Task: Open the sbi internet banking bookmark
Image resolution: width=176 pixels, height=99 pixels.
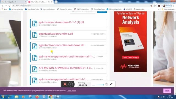Action: coord(16,9)
